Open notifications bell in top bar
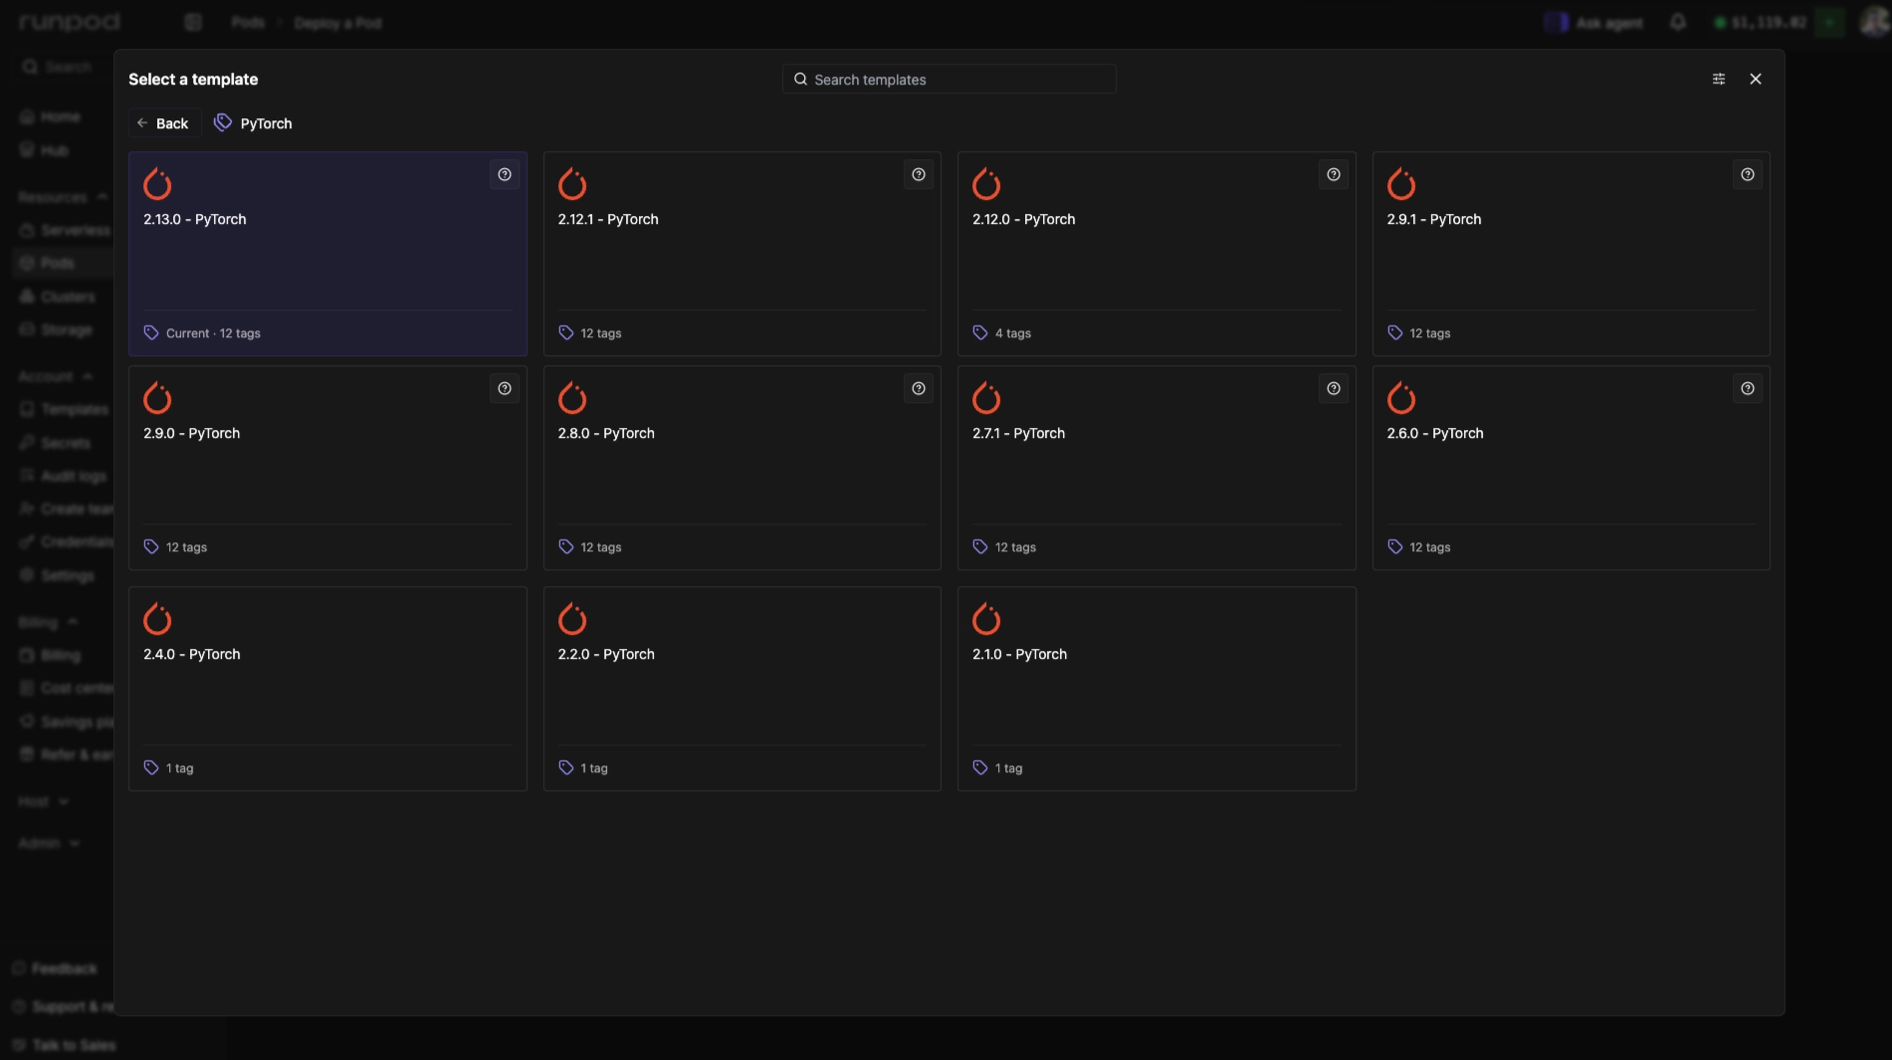Image resolution: width=1892 pixels, height=1060 pixels. point(1678,22)
